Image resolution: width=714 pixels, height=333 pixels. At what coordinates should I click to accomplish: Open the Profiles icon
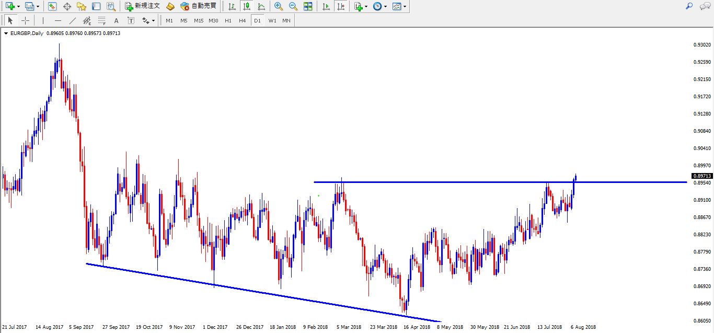tap(29, 6)
